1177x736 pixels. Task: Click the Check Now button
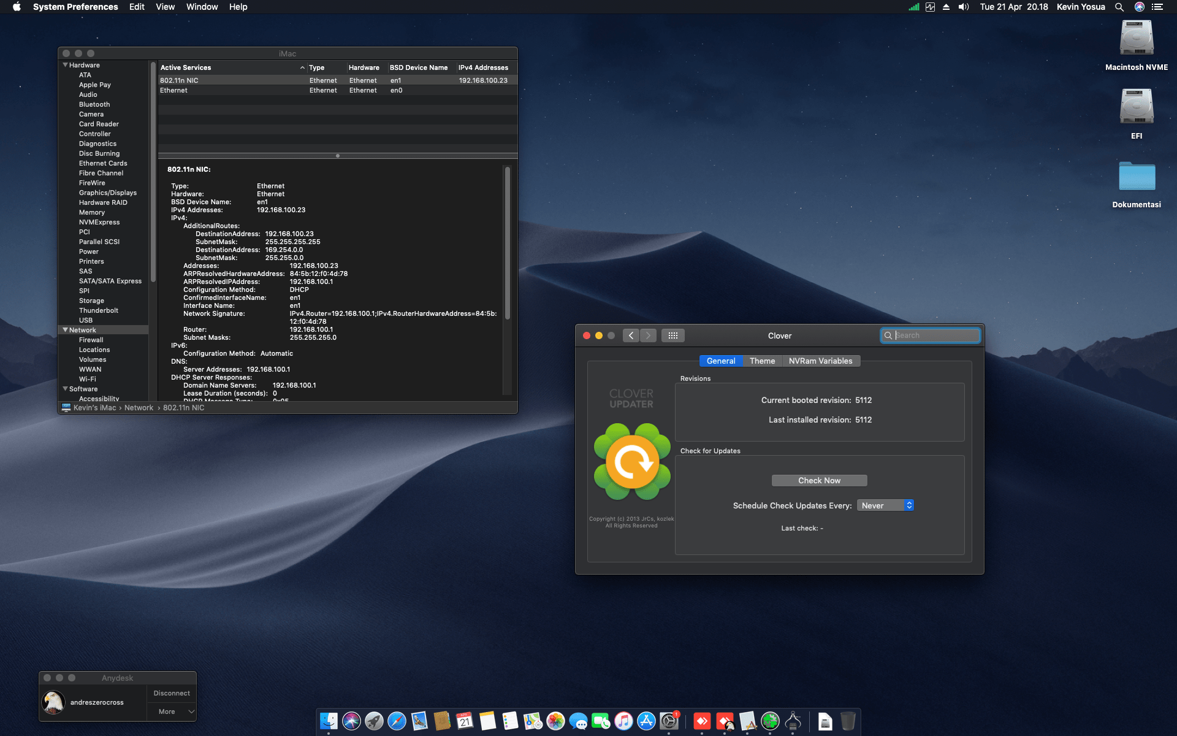[x=819, y=480]
